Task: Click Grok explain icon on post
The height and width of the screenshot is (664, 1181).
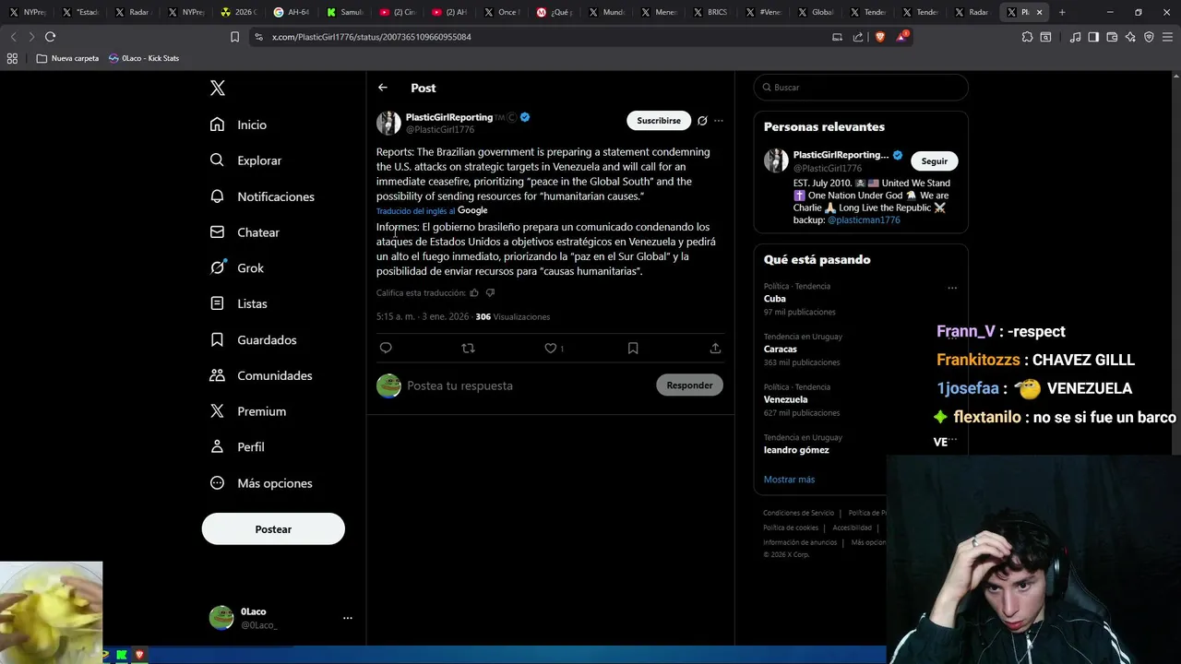Action: [702, 121]
